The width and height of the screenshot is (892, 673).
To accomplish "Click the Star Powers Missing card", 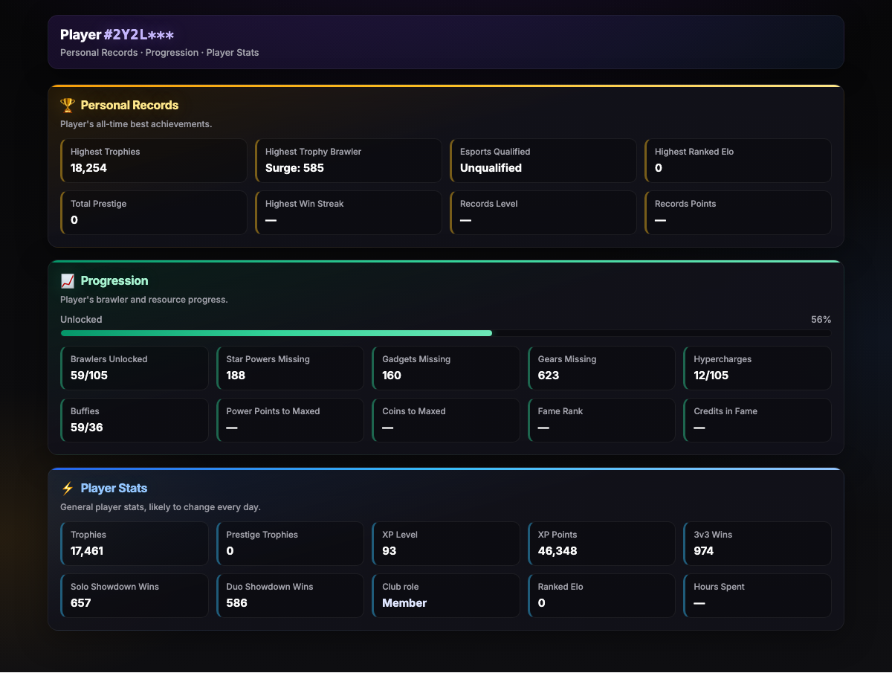I will tap(290, 368).
